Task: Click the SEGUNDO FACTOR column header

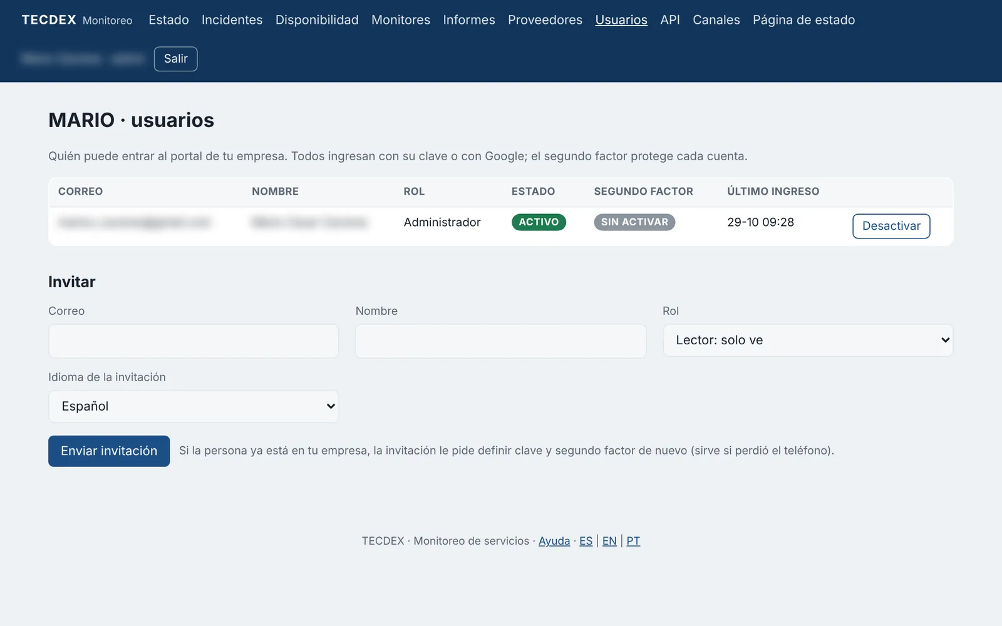Action: [643, 192]
